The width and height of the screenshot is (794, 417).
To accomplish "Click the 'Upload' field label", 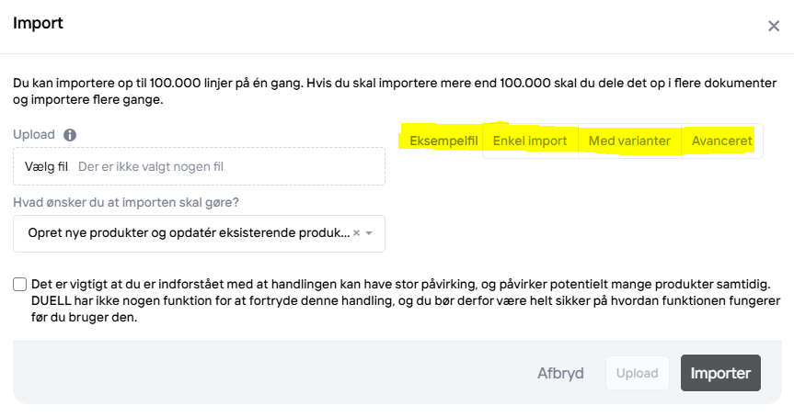I will coord(34,135).
